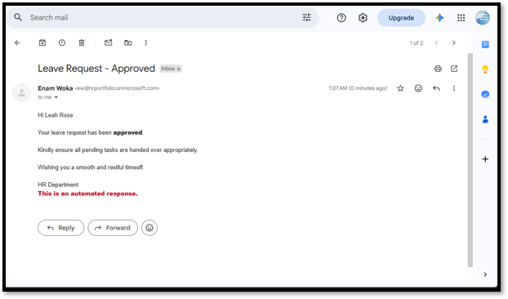508x299 pixels.
Task: Click the 'Kindly ensure all pending tasks' line
Action: (x=118, y=150)
